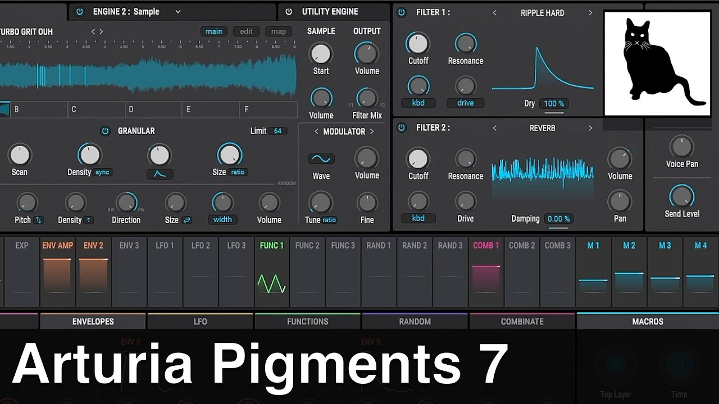Select sample slot C
Screen dimensions: 719x404
coord(96,109)
